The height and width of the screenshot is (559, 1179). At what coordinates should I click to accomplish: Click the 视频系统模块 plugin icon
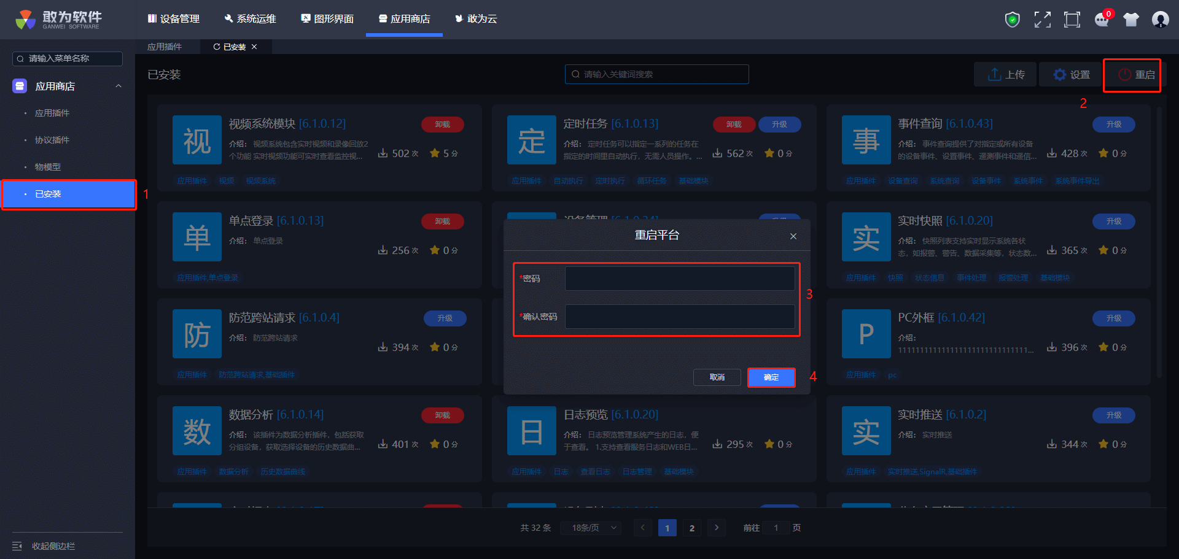[197, 140]
